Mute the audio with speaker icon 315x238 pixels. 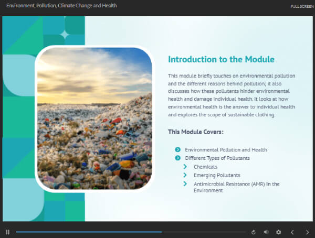[x=266, y=232]
